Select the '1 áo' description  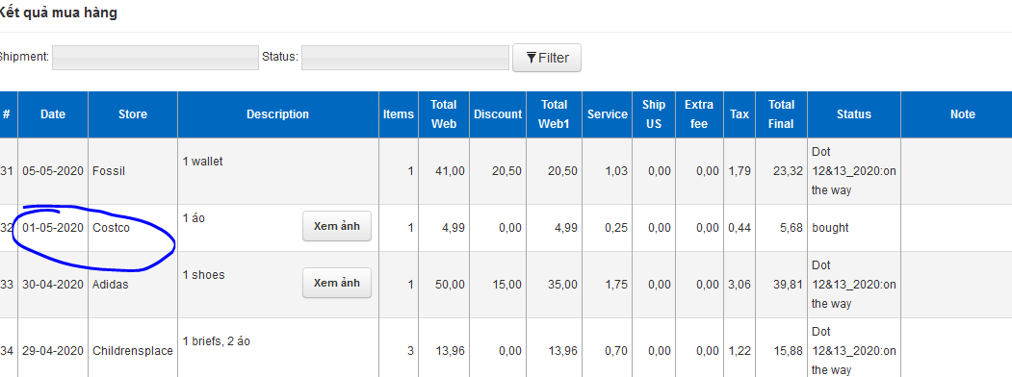tap(194, 217)
